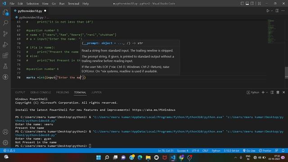Close unsaved pythonvideo18.py tab via dot

pyautogui.click(x=45, y=11)
